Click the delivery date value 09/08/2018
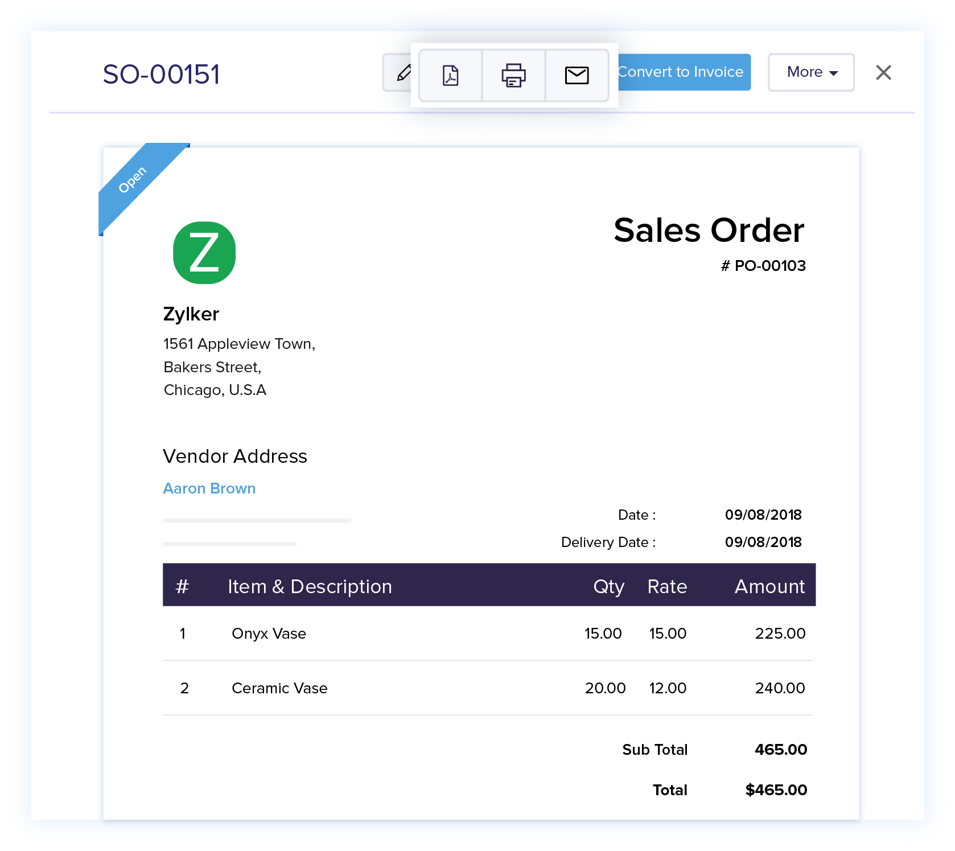955x851 pixels. pos(763,542)
